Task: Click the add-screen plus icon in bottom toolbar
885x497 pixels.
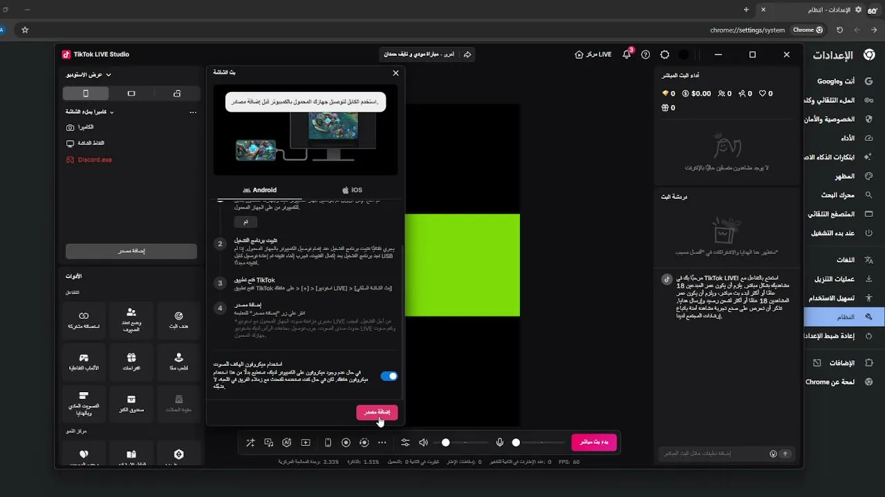Action: (x=306, y=442)
